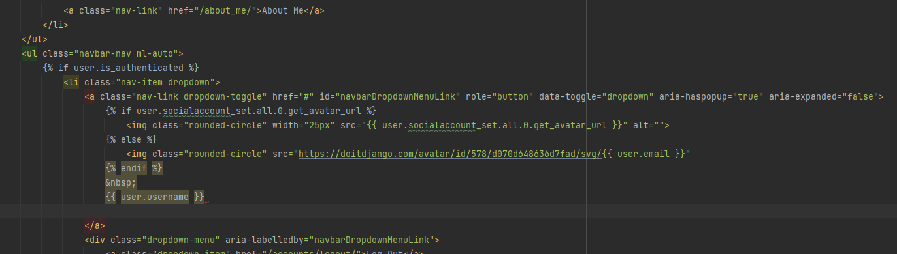
Task: Click the role="button" attribute
Action: [x=499, y=96]
